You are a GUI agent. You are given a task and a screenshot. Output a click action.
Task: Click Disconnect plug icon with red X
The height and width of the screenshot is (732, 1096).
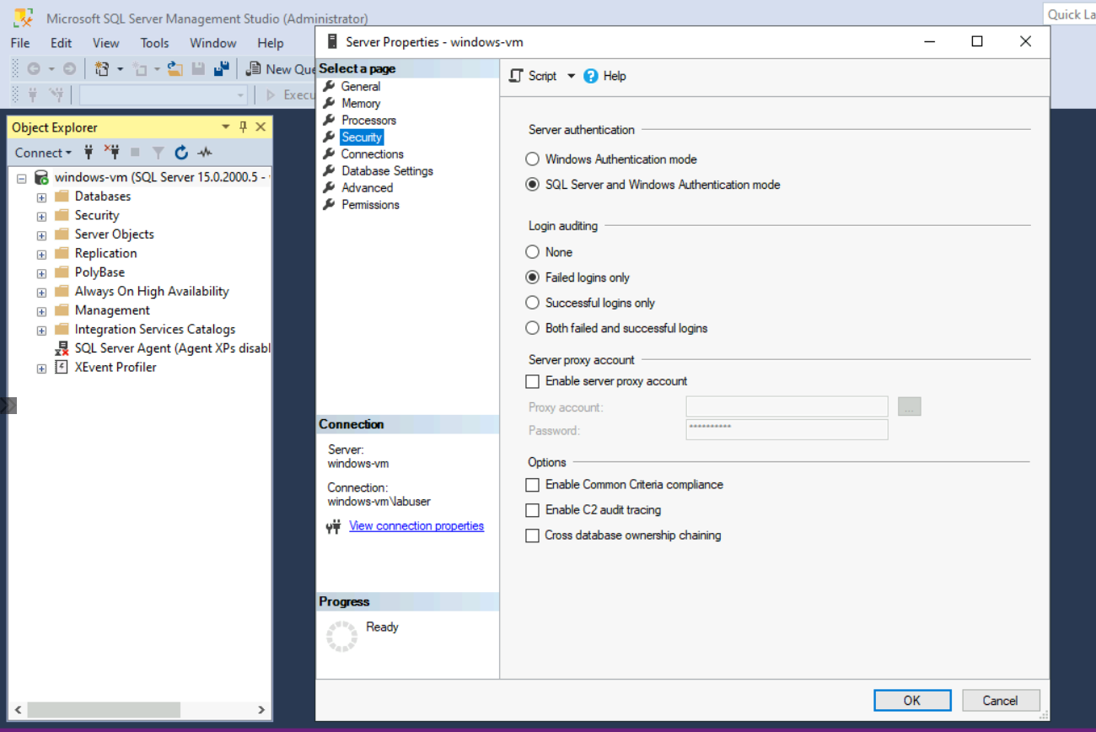(112, 153)
